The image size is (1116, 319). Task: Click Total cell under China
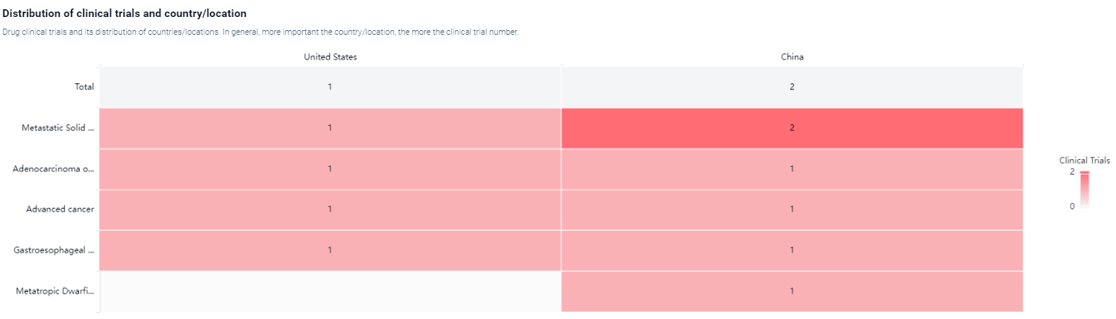[792, 87]
